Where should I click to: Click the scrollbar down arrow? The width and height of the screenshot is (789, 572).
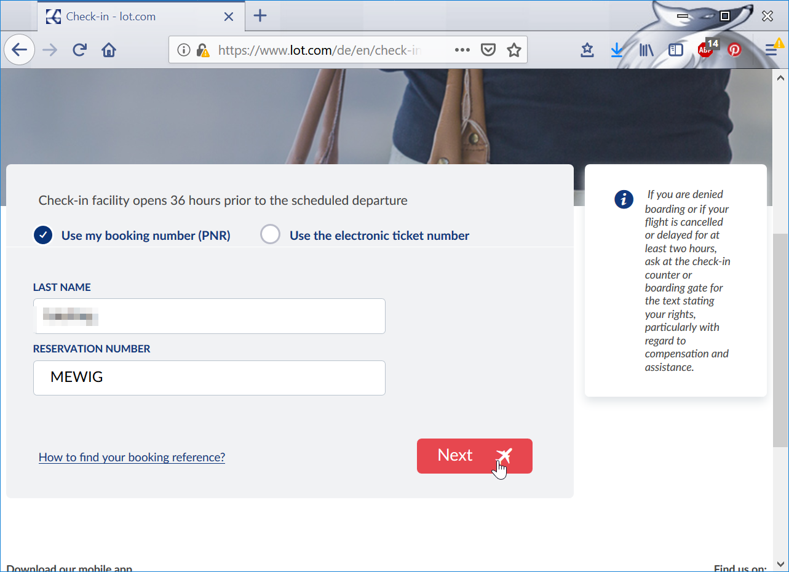[x=780, y=563]
